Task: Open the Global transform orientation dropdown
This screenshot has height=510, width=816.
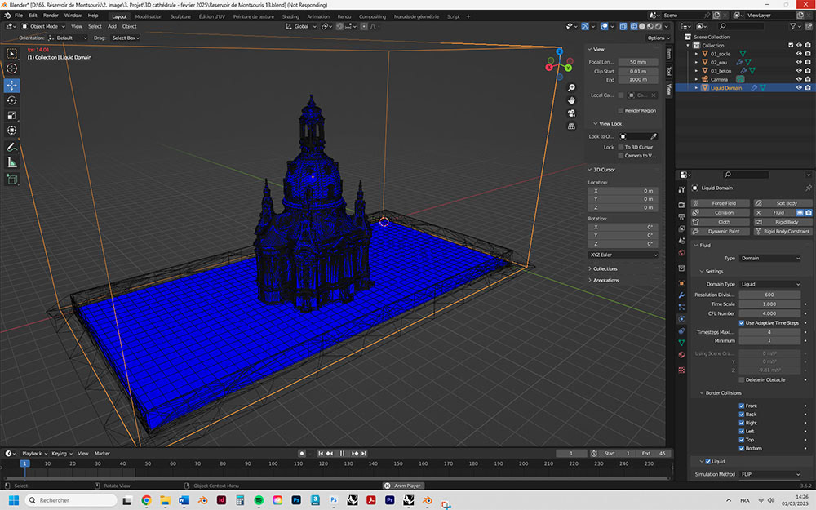Action: coord(301,27)
